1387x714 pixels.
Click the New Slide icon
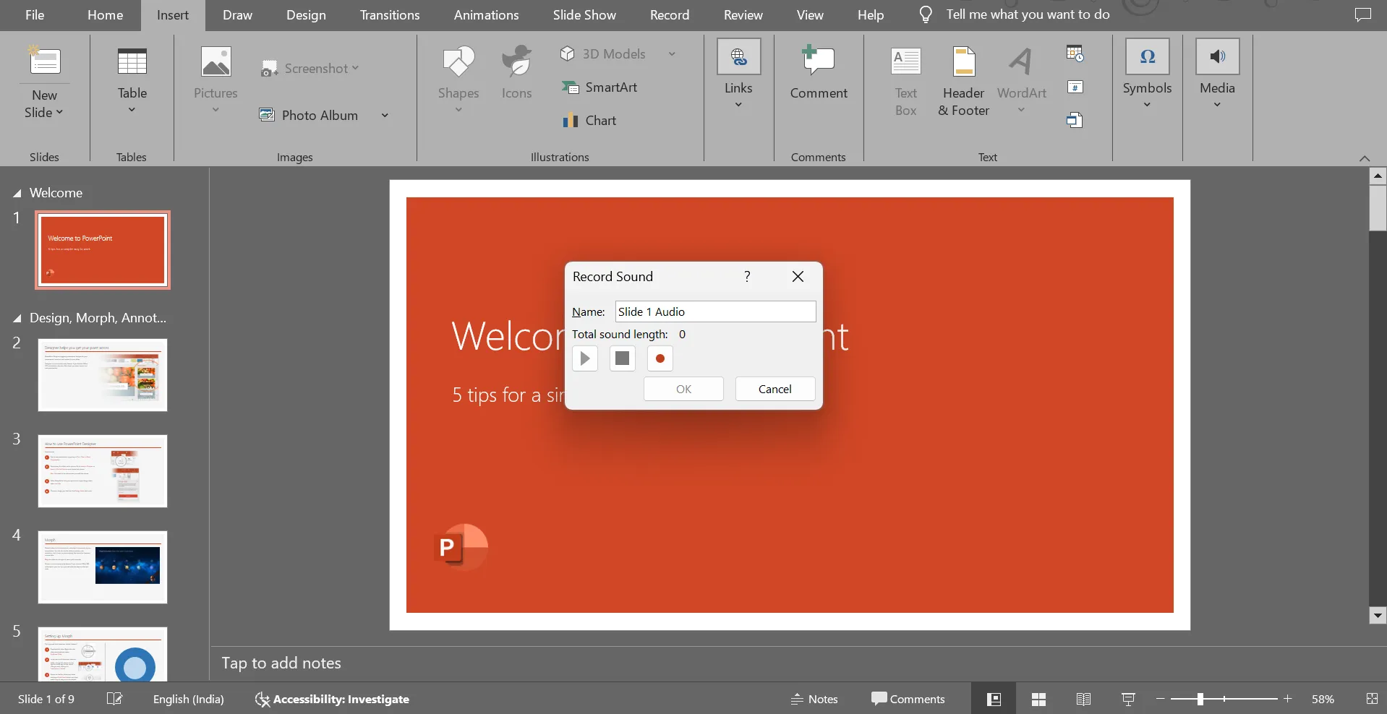[x=45, y=61]
